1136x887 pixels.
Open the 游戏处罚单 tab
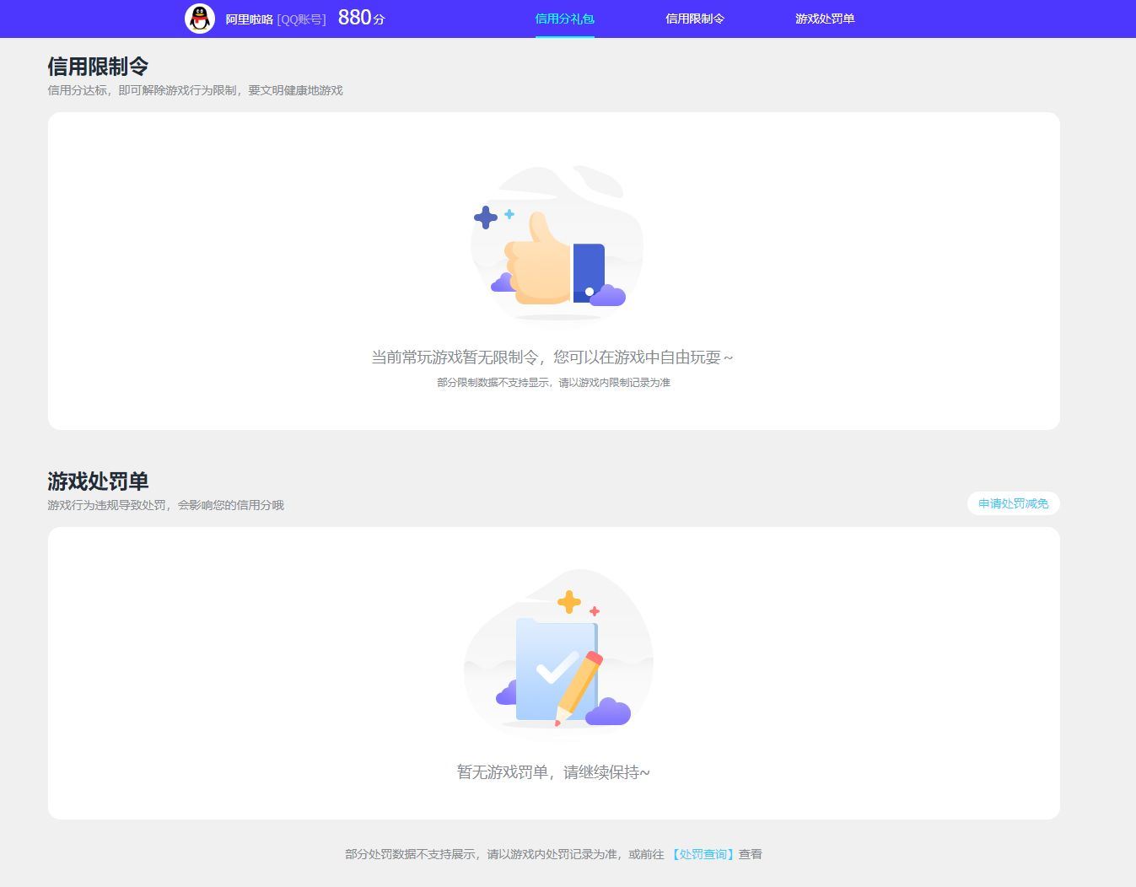coord(823,18)
